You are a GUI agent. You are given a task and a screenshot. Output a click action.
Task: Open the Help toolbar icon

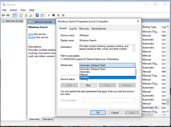[x=37, y=15]
